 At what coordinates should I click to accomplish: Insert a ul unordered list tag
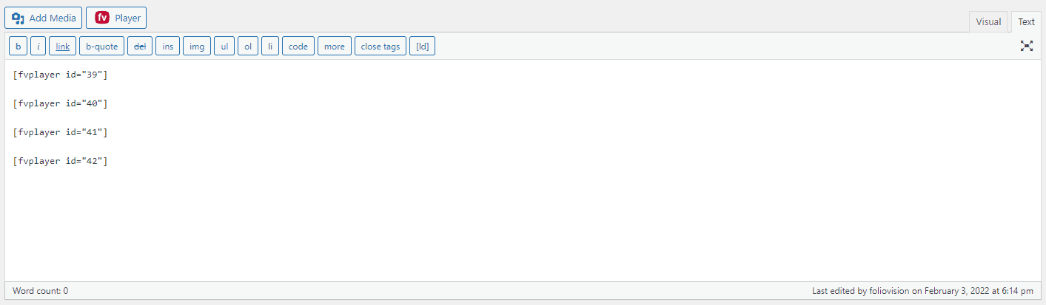click(224, 47)
